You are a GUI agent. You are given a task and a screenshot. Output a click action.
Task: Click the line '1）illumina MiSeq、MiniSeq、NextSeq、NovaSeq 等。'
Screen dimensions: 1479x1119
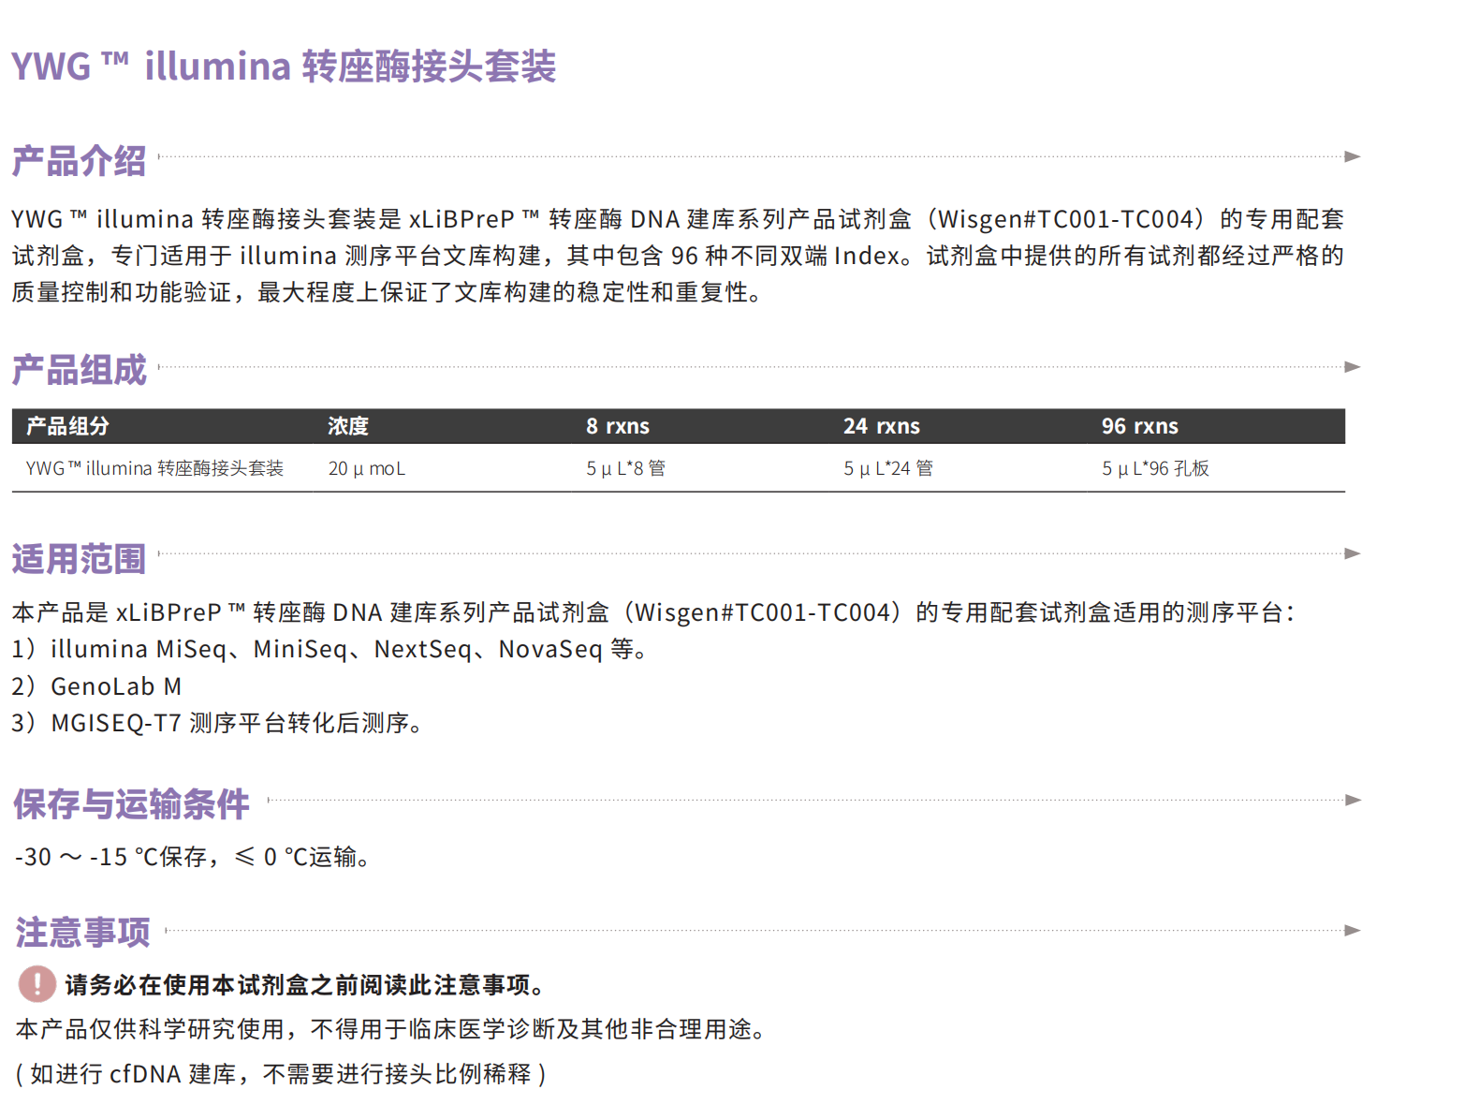click(x=329, y=649)
